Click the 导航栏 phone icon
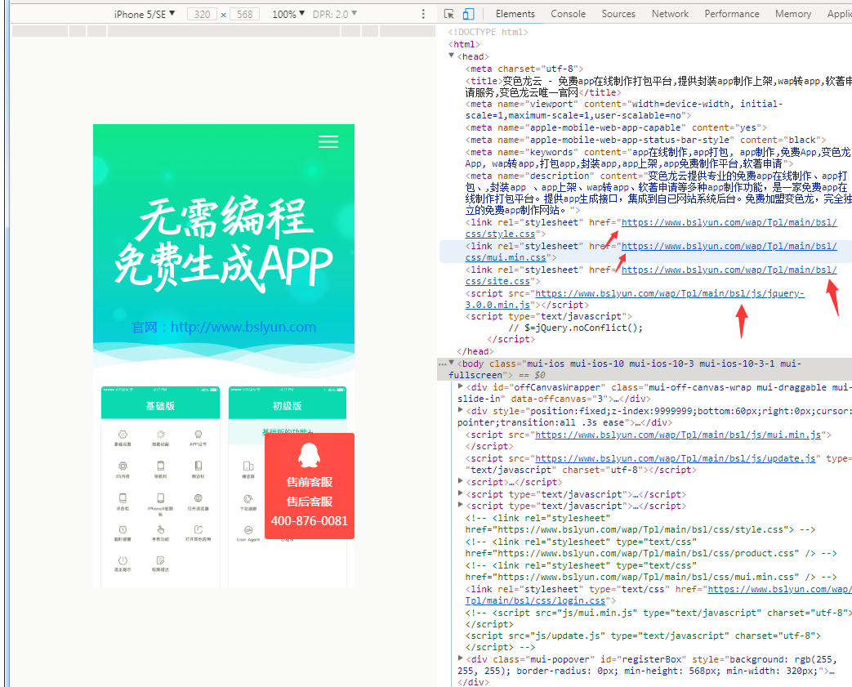Viewport: 852px width, 687px height. point(160,466)
